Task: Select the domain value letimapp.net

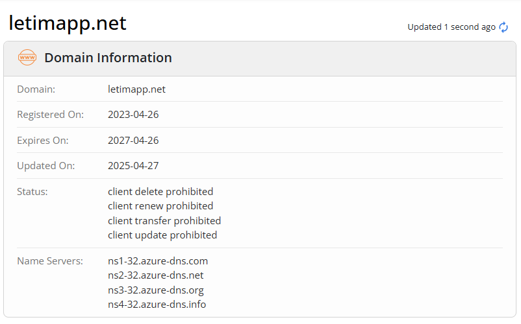Action: (x=136, y=89)
